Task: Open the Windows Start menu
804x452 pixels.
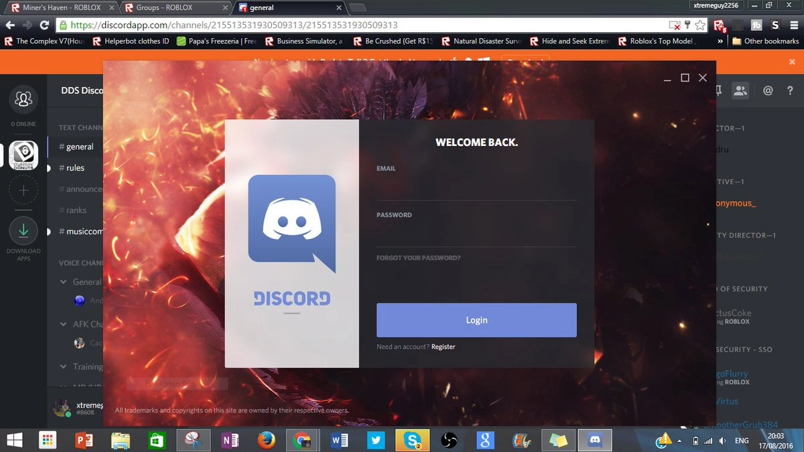Action: coord(15,440)
